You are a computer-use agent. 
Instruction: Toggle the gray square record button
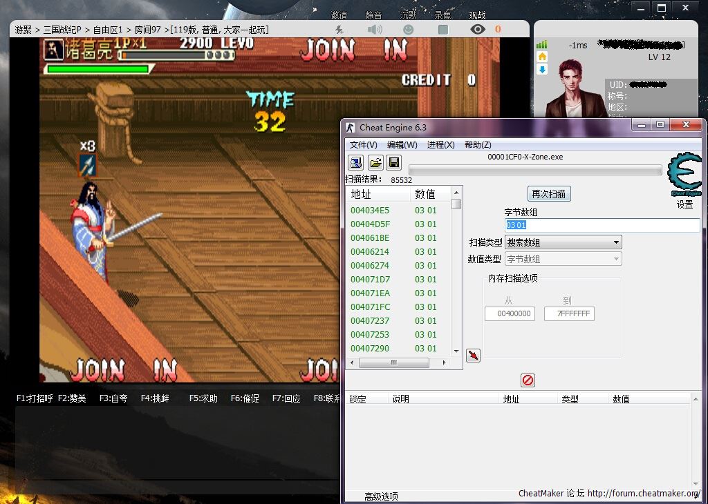tap(443, 30)
